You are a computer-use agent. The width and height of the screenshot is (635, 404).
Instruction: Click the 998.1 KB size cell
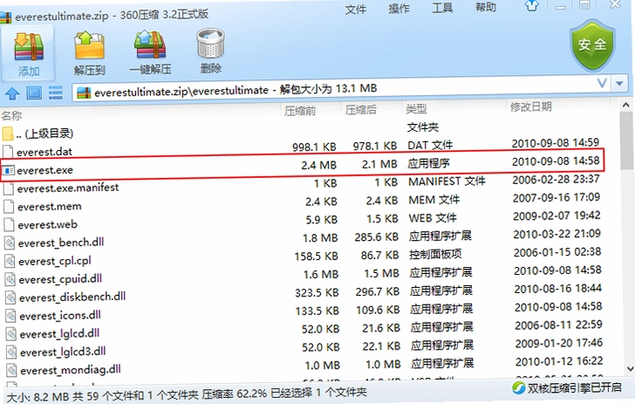point(314,147)
